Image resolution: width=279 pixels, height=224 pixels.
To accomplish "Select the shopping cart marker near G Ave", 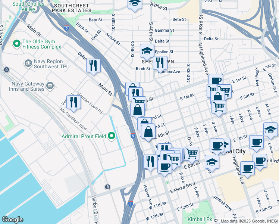I will click(219, 108).
